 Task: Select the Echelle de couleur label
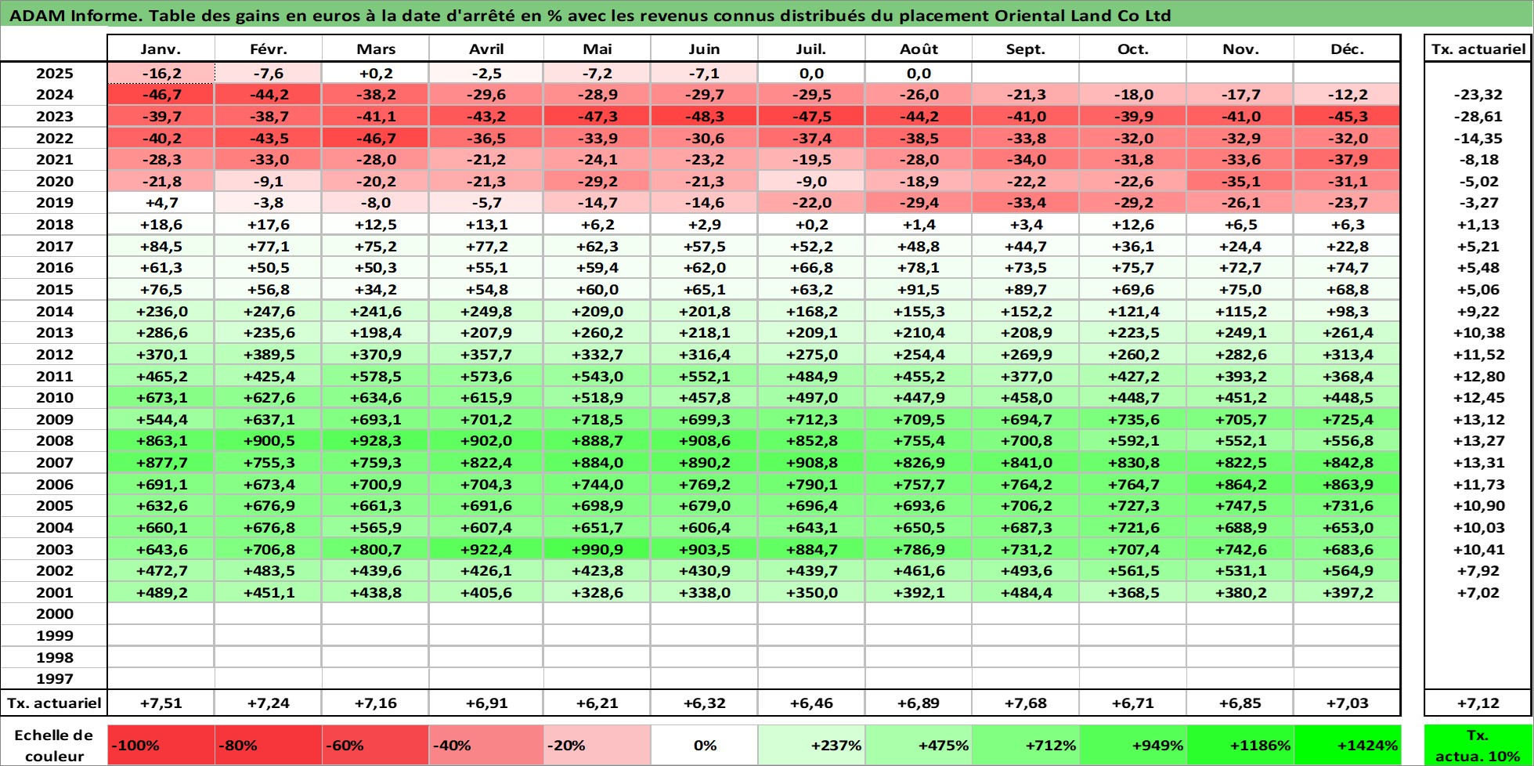click(x=54, y=746)
